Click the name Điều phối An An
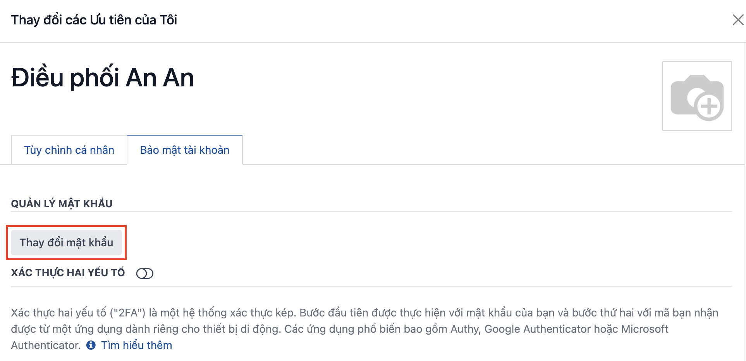 [103, 78]
